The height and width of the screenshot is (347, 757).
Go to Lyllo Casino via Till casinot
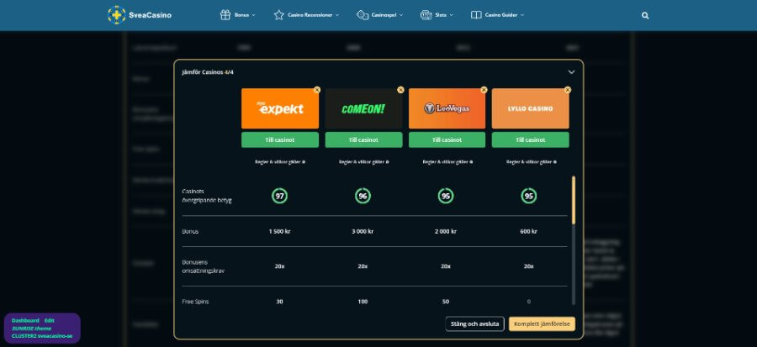[x=530, y=139]
